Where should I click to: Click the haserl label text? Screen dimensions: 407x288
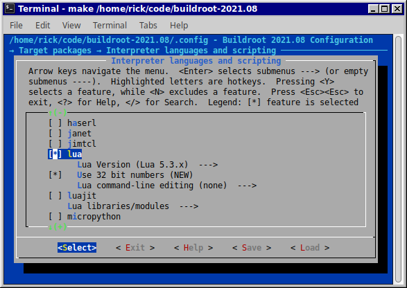(82, 123)
